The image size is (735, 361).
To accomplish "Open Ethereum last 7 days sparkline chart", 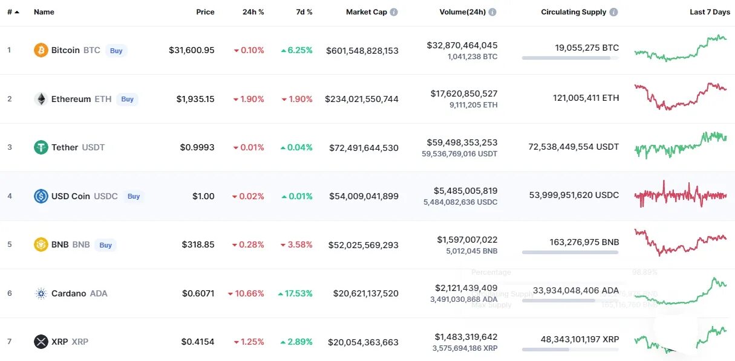I will (x=681, y=97).
